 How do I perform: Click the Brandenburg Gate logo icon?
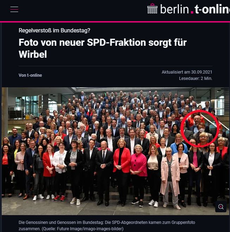coord(152,8)
